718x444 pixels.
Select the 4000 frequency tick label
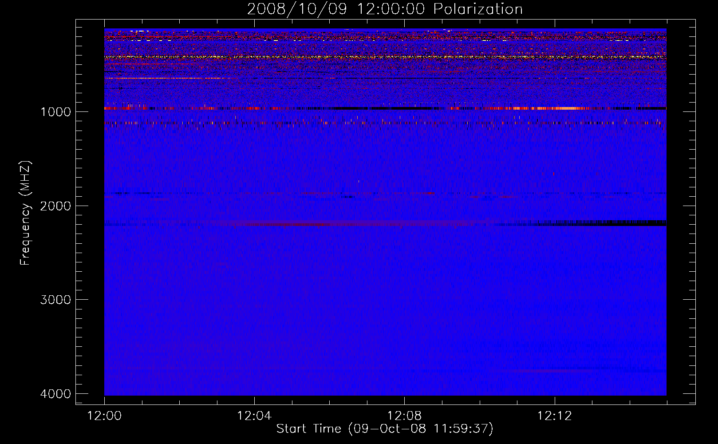[55, 394]
